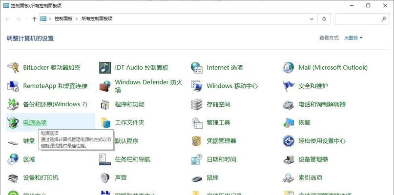This screenshot has width=394, height=195.
Task: Click the search magnifier icon
Action: (384, 19)
